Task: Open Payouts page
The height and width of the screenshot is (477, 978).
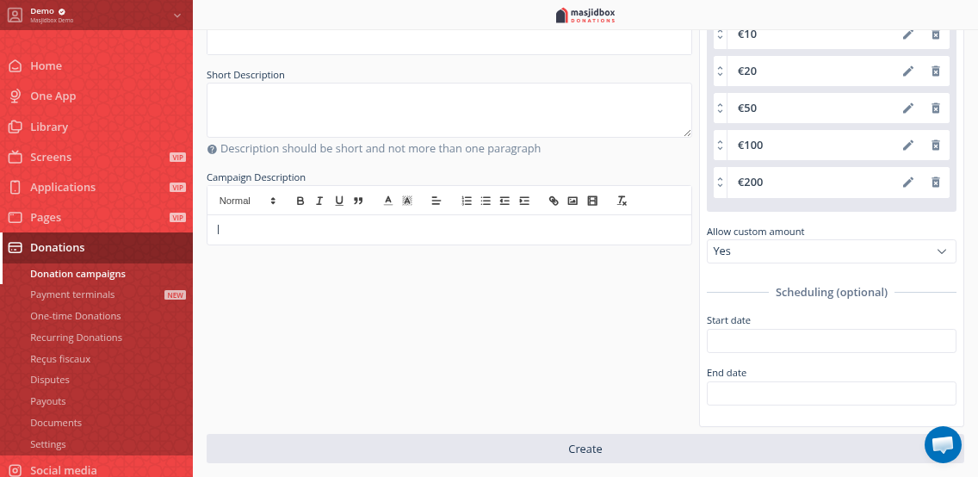Action: click(x=48, y=401)
